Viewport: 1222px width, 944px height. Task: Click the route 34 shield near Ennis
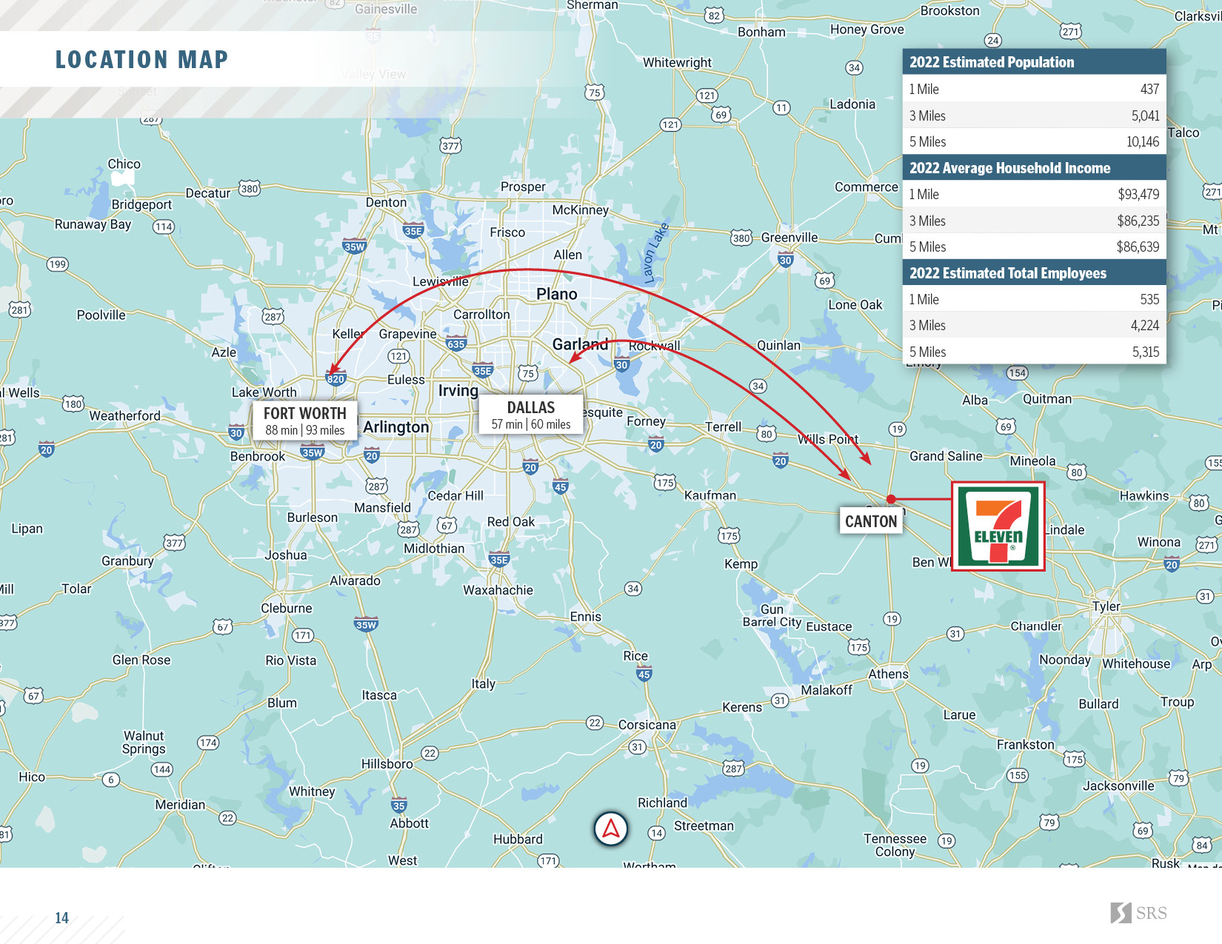[632, 589]
